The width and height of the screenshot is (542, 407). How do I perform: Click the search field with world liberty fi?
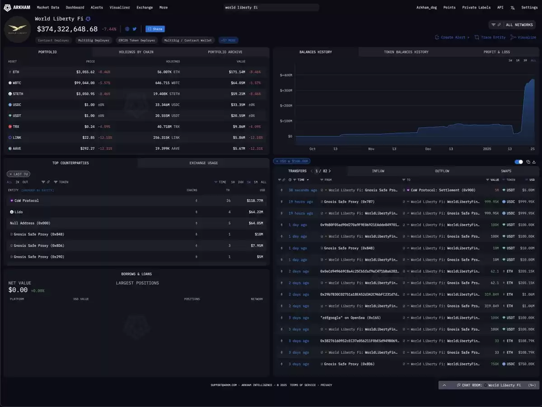(271, 8)
